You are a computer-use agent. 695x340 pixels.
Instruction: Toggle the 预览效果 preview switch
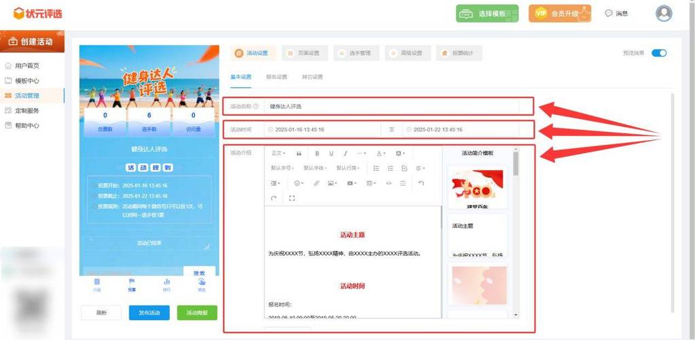658,53
